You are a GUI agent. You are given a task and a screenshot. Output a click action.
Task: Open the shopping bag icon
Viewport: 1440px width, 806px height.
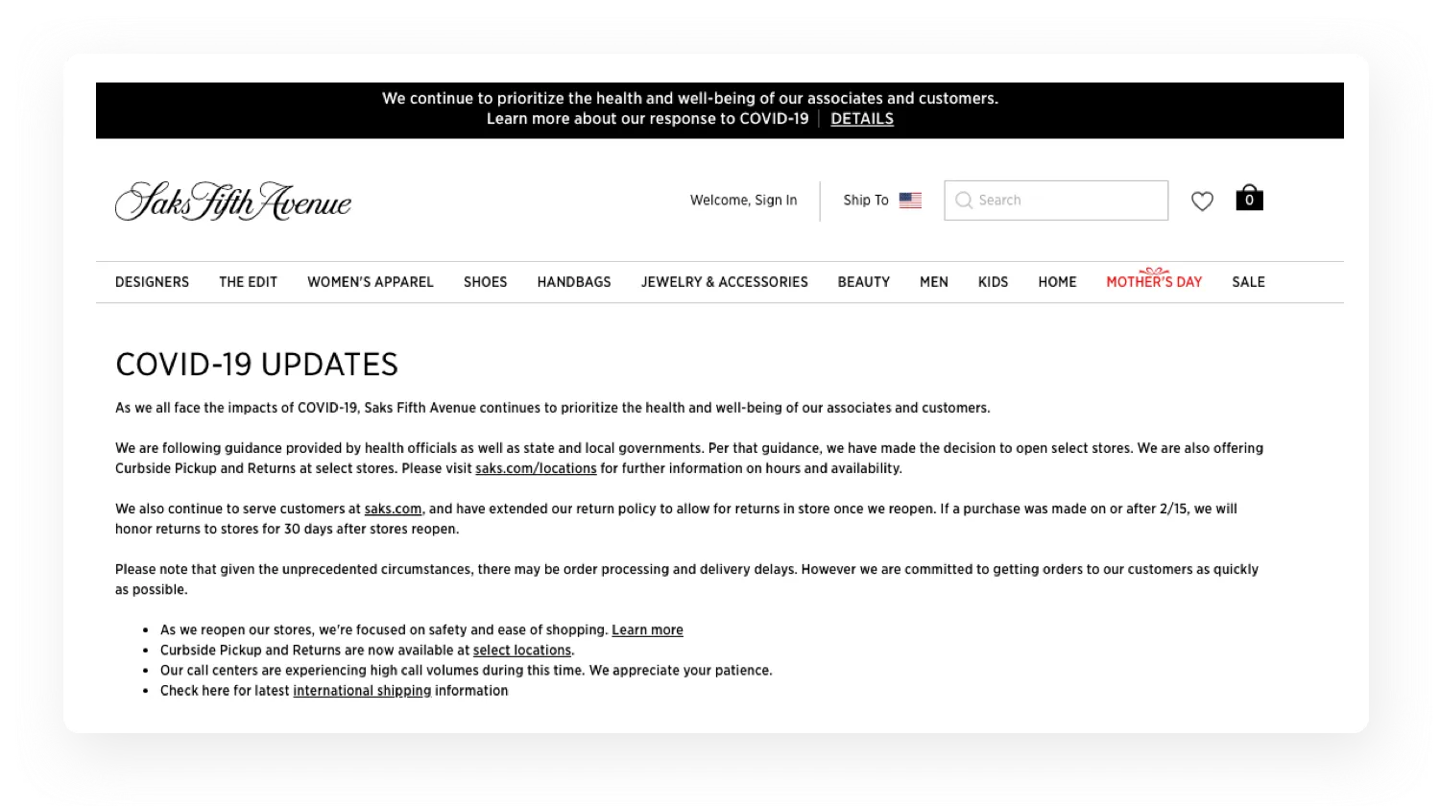coord(1249,198)
